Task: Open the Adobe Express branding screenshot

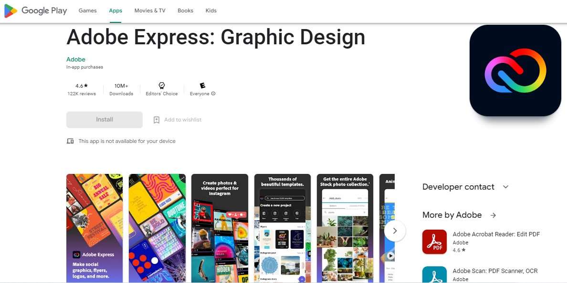Action: (x=94, y=228)
